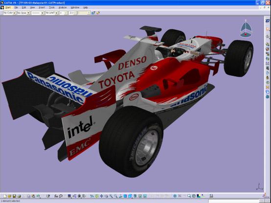Open the Window menu
This screenshot has width=271, height=203.
75,8
